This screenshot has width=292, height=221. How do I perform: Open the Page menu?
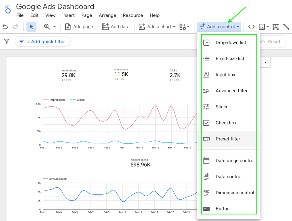[x=87, y=15]
